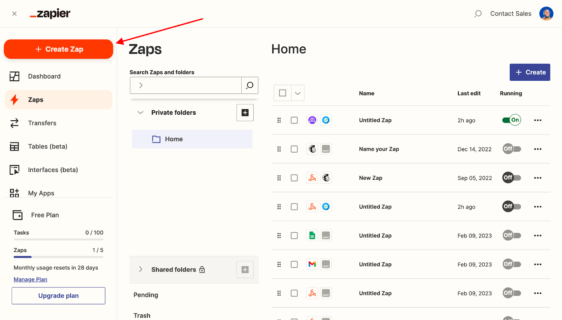Screen dimensions: 562x320
Task: Open more options for the Google Sheets zap
Action: [x=538, y=236]
